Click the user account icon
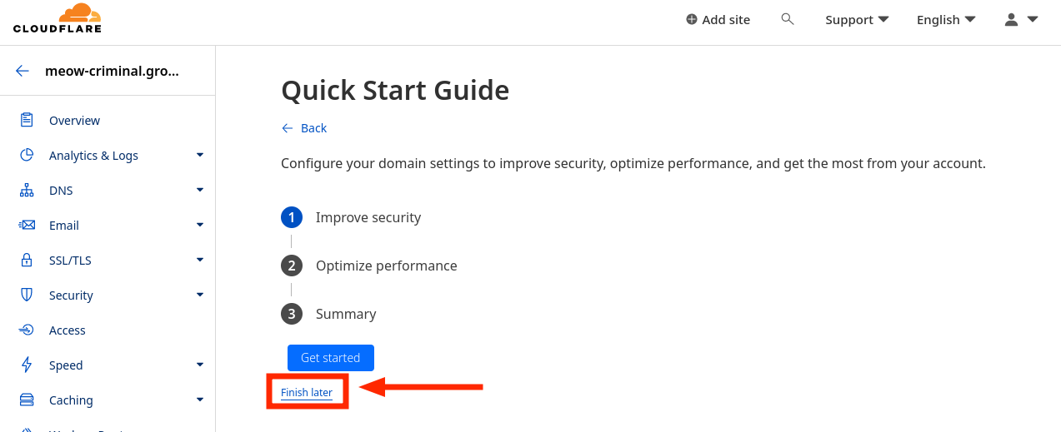This screenshot has height=432, width=1061. (1012, 19)
